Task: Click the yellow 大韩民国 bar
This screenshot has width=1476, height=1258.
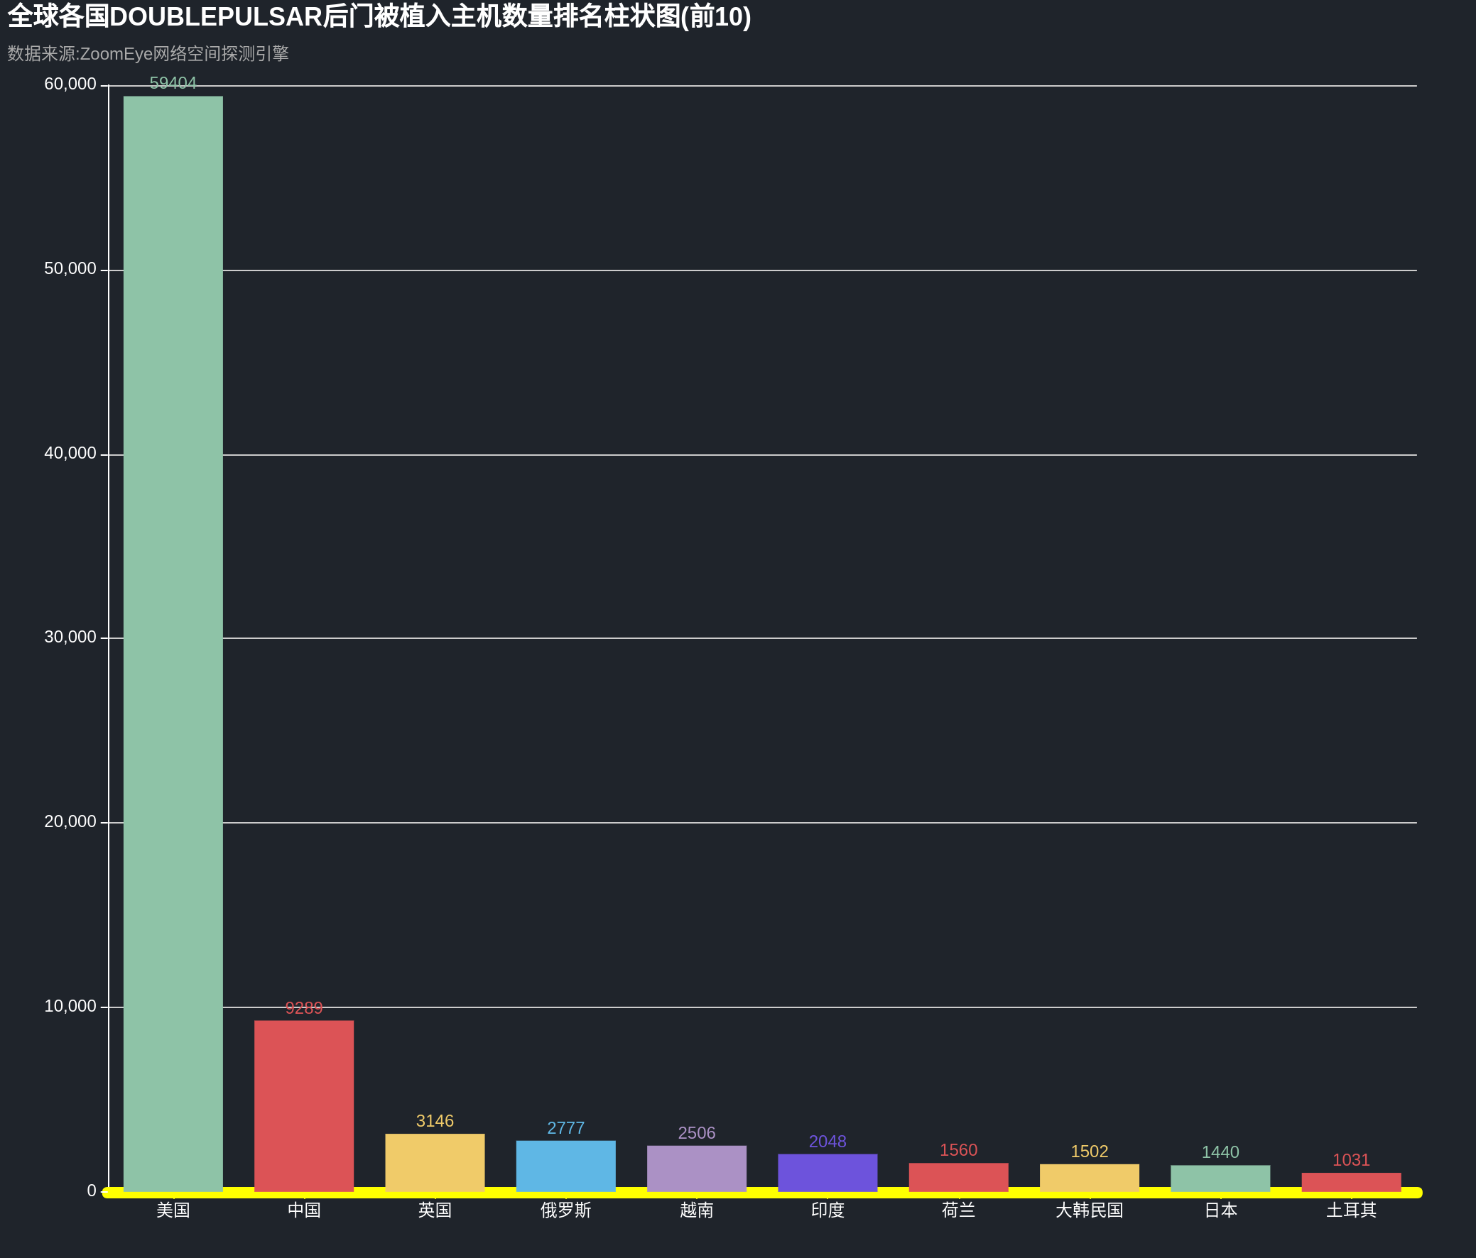Action: coord(1090,1178)
